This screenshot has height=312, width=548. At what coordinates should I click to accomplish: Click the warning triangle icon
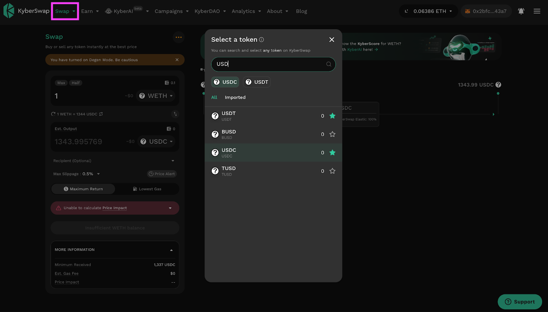(x=59, y=208)
